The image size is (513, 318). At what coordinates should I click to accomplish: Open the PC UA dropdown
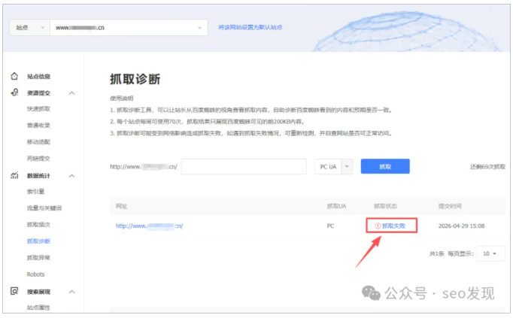click(333, 167)
